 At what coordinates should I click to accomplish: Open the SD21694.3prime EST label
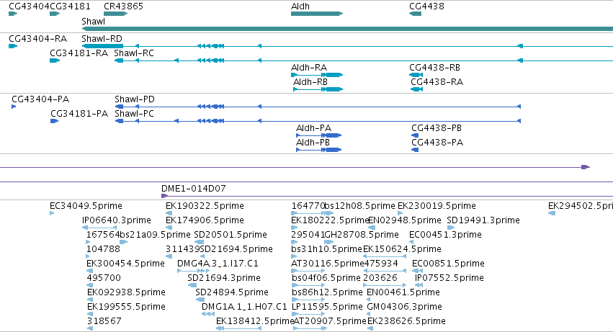[x=224, y=279]
